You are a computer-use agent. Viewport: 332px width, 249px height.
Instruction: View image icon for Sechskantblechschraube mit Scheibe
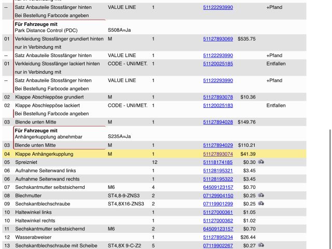pyautogui.click(x=261, y=245)
